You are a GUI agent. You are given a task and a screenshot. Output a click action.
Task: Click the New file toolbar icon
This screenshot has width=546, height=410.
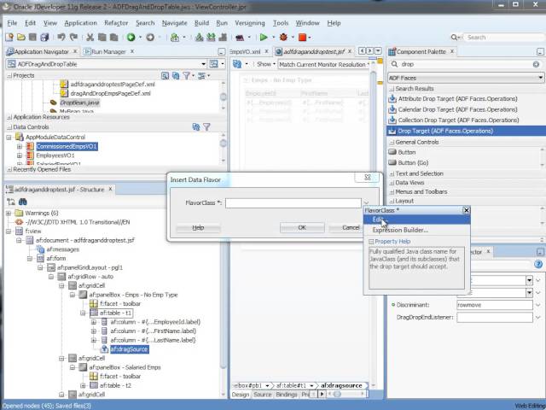click(x=9, y=37)
